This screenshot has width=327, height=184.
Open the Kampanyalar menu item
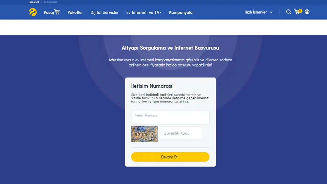(x=181, y=12)
